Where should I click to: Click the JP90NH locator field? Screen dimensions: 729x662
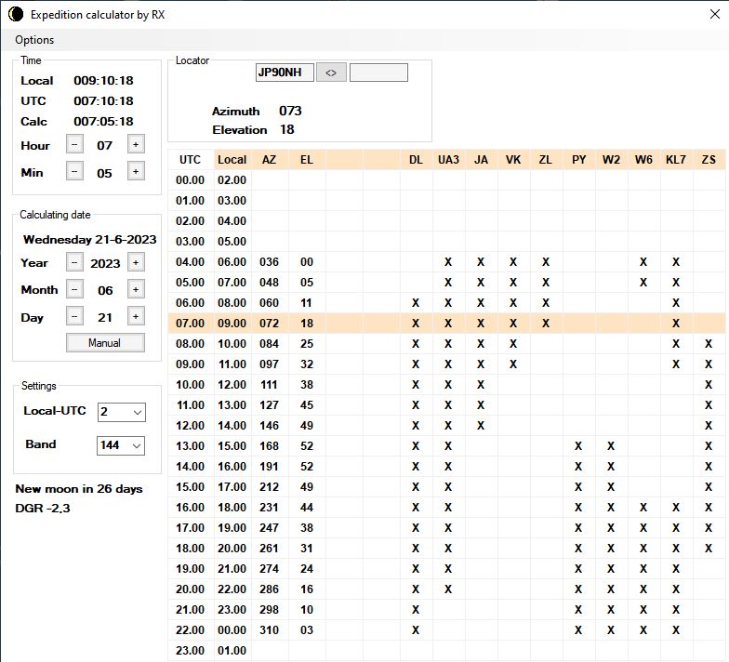point(285,73)
